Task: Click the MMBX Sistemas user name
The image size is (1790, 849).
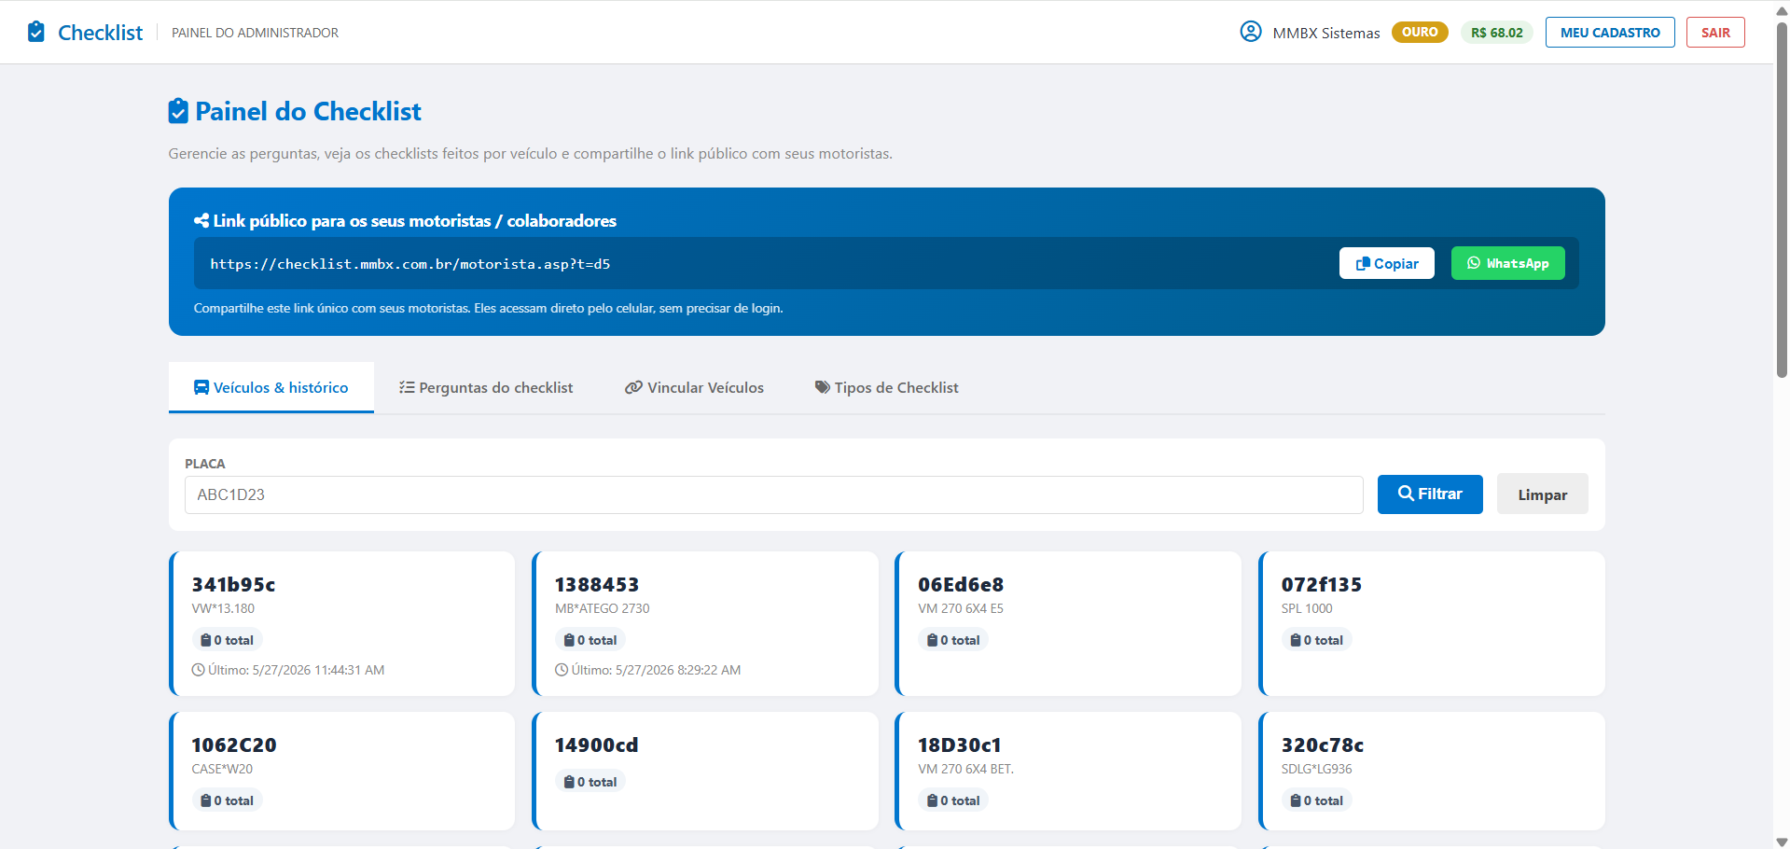Action: click(x=1326, y=33)
